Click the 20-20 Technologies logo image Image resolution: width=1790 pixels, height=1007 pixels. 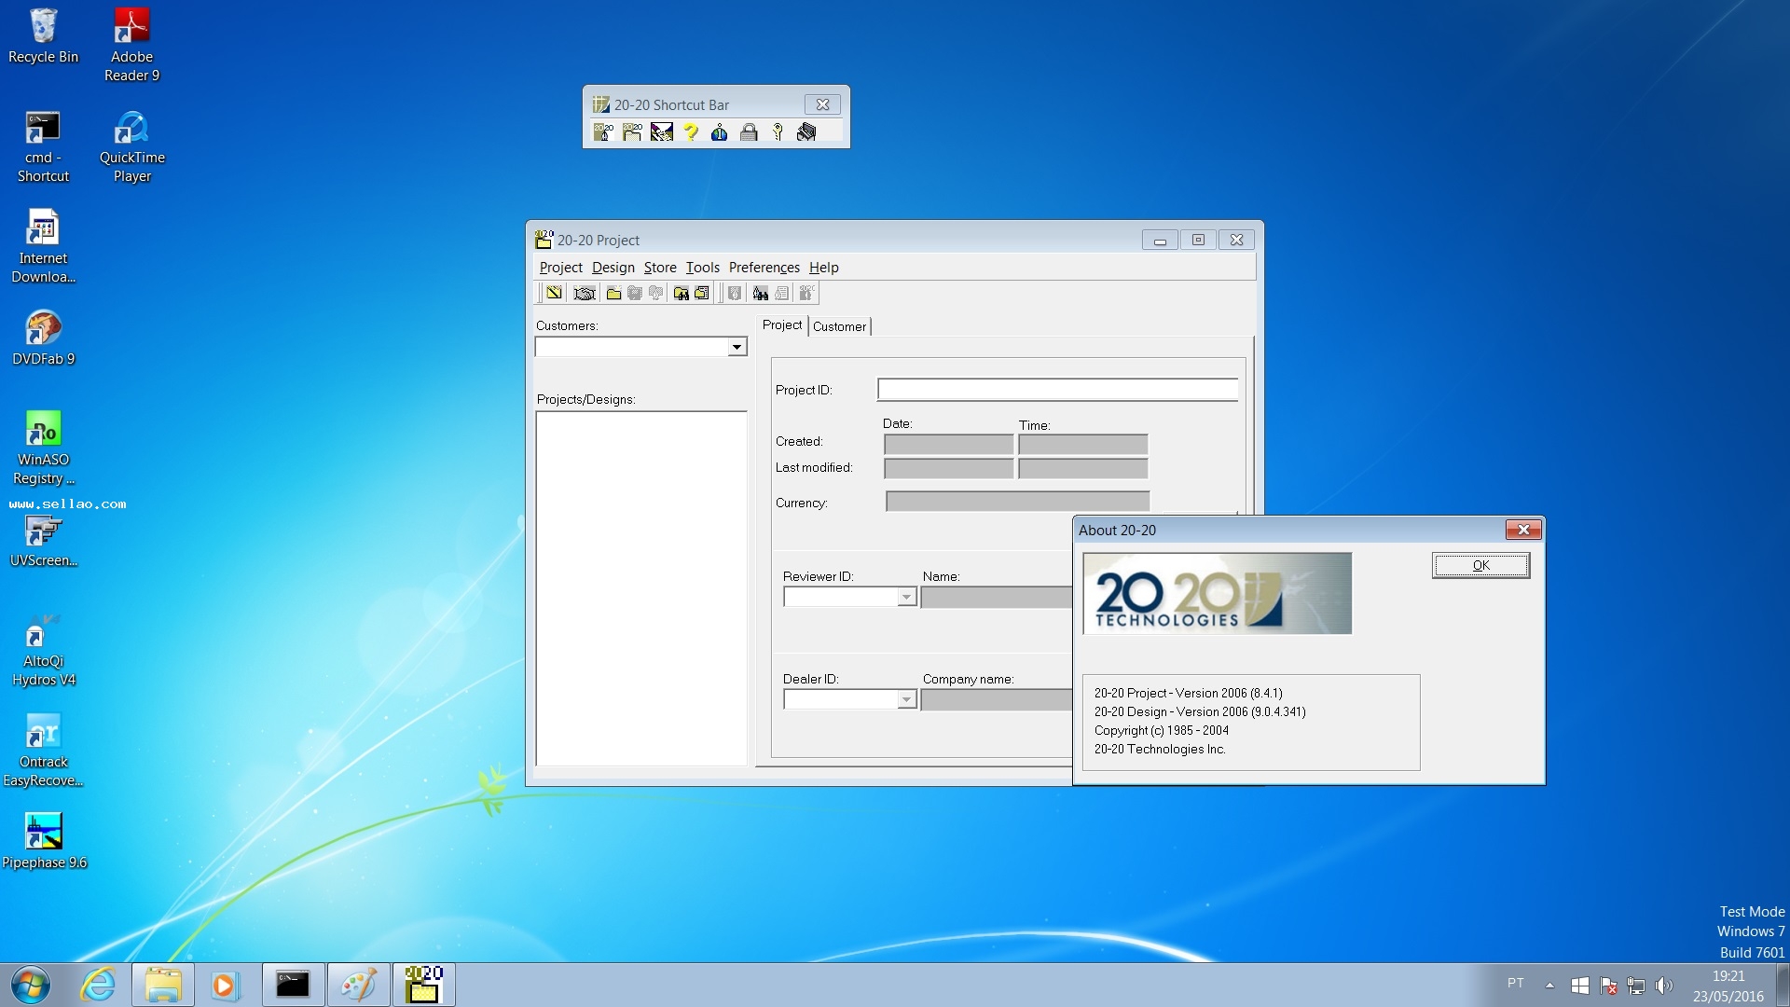1217,594
